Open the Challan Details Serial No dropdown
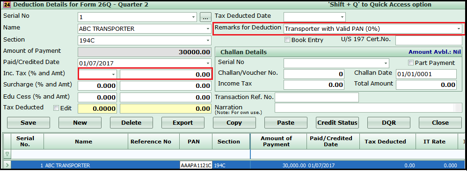 (x=386, y=64)
